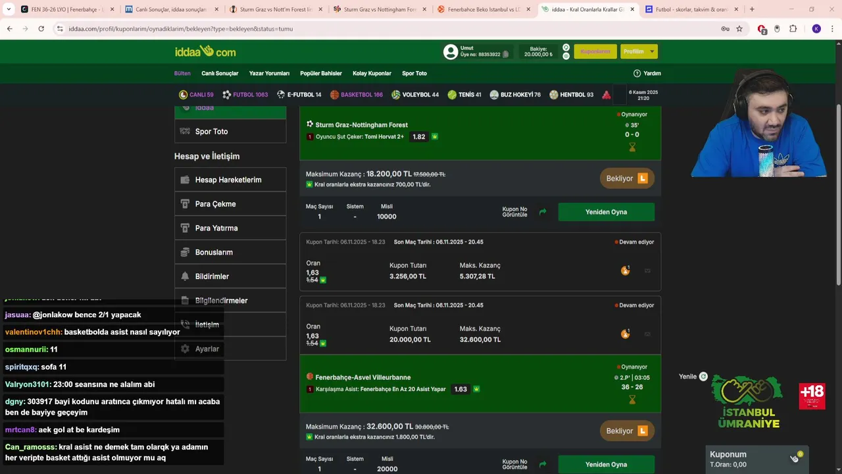This screenshot has width=842, height=474.
Task: Open browser extensions puzzle icon
Action: pos(793,29)
